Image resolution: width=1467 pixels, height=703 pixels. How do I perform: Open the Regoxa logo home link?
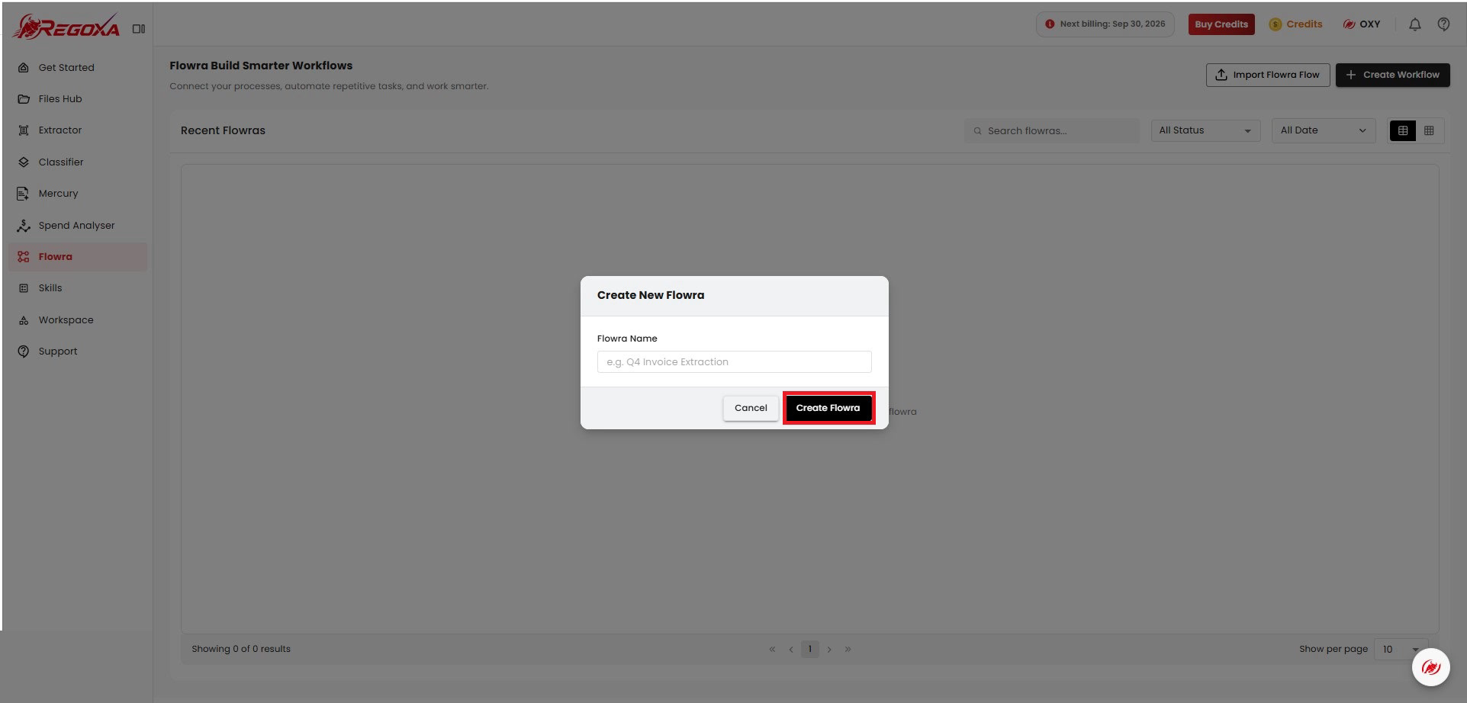[66, 27]
